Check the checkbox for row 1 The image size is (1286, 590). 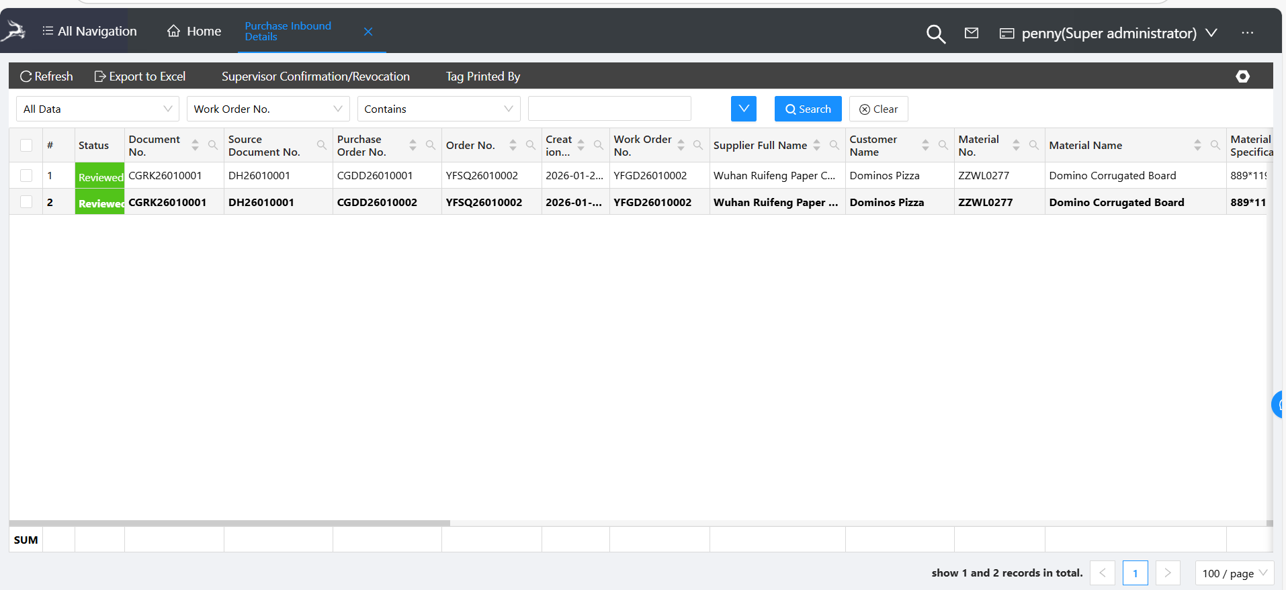click(26, 175)
